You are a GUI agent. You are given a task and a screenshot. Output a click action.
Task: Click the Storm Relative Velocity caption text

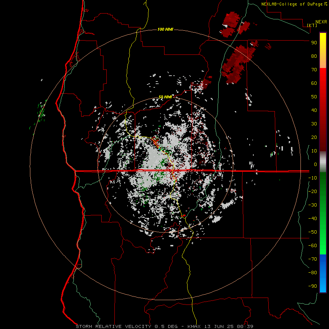[164, 326]
